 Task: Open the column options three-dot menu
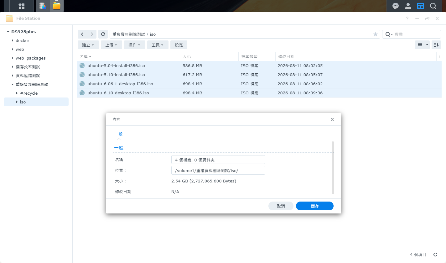point(439,57)
